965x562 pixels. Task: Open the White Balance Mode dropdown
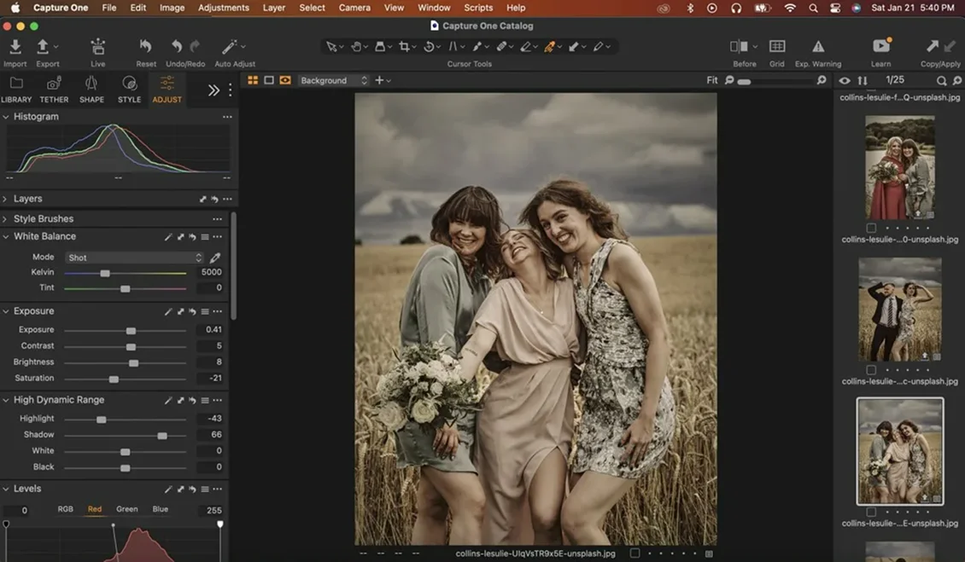click(x=132, y=257)
